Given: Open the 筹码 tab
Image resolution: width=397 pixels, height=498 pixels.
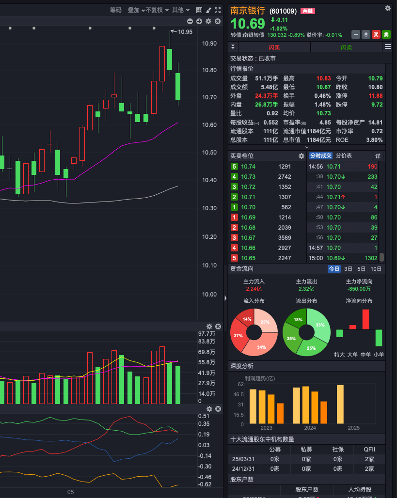Looking at the screenshot, I should click(x=116, y=10).
